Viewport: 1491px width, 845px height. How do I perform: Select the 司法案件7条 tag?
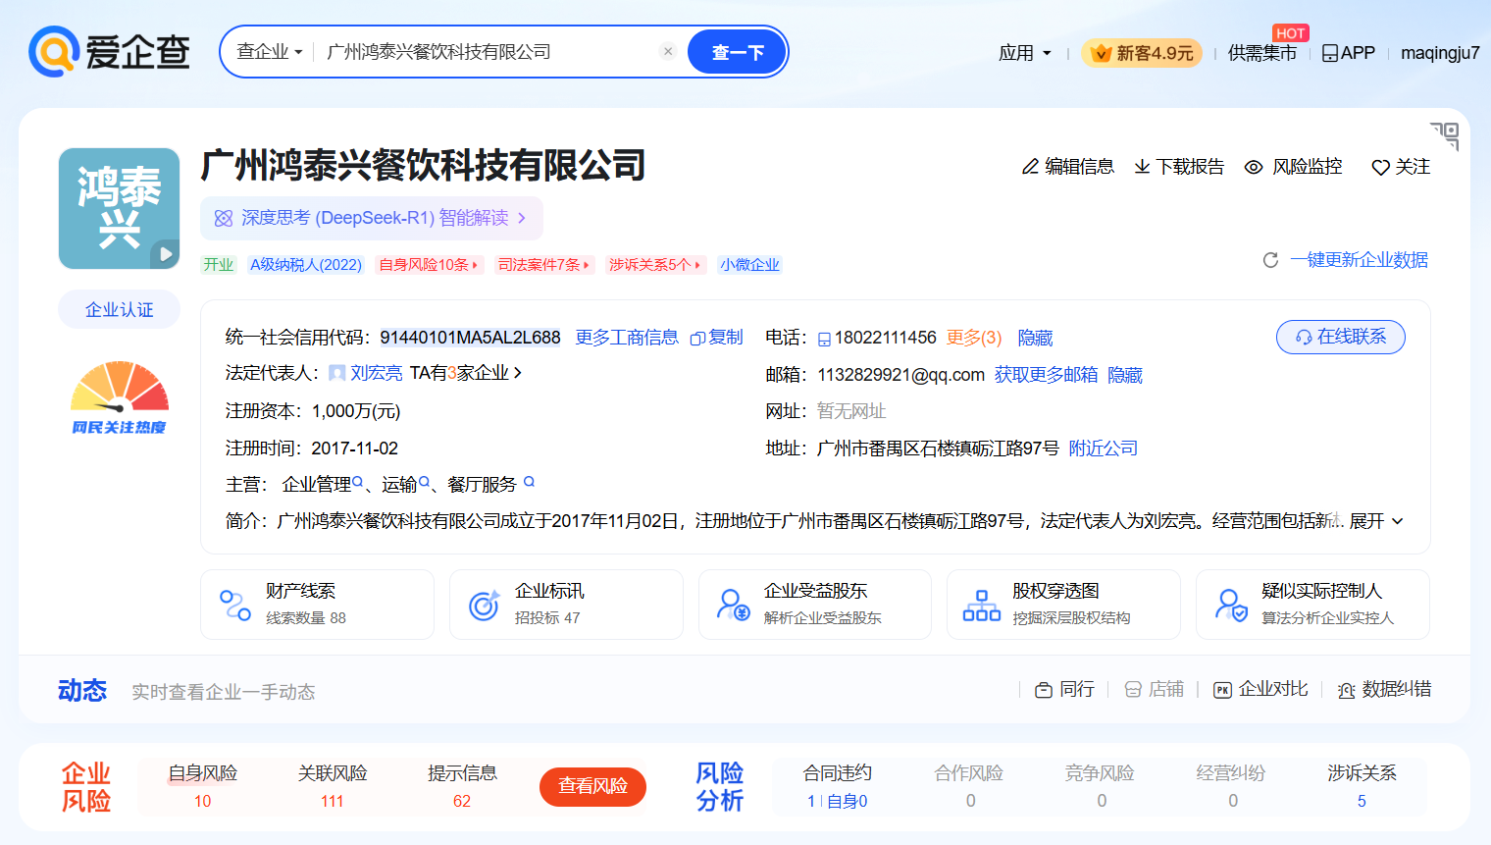[543, 265]
